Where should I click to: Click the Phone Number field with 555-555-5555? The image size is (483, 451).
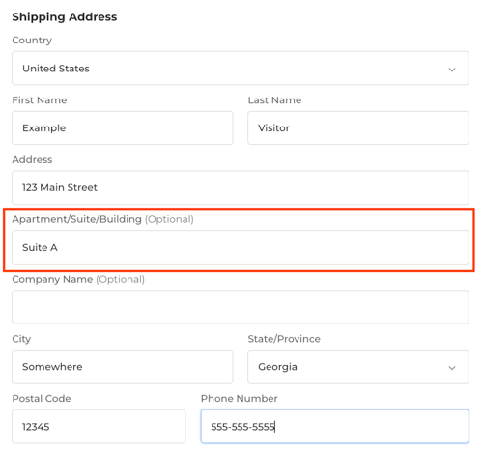[335, 426]
